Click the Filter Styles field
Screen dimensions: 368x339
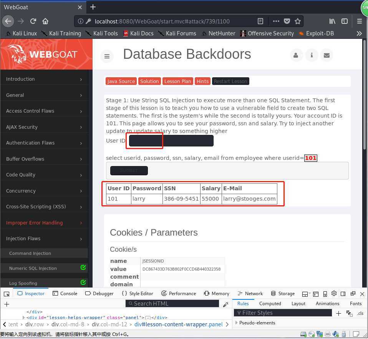click(283, 313)
